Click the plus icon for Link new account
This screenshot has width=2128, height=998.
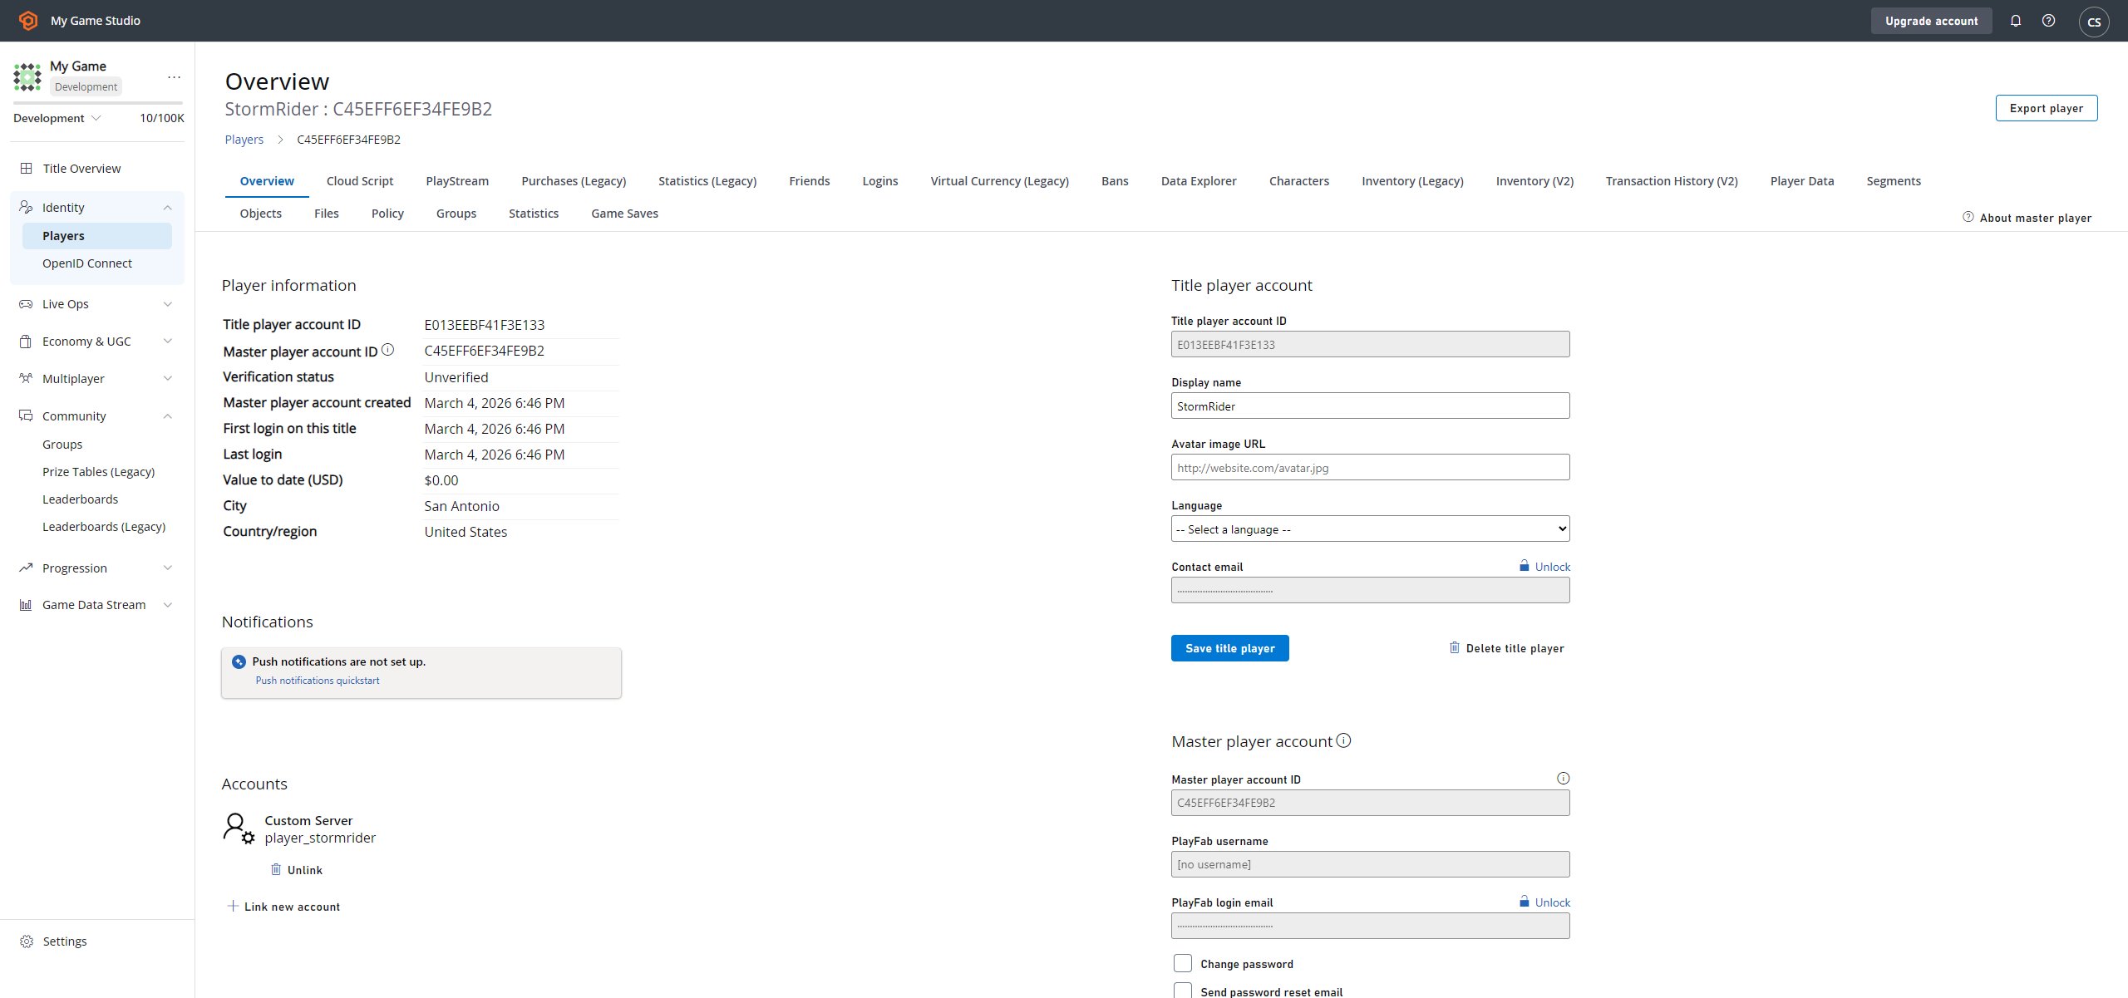coord(233,906)
